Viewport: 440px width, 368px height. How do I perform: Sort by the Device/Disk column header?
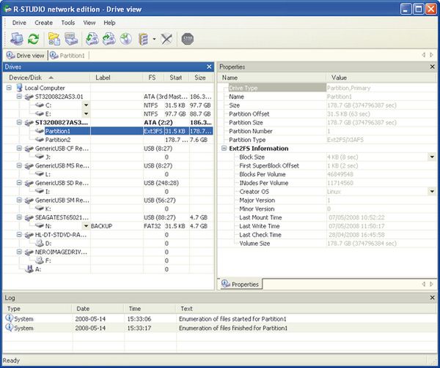[47, 78]
